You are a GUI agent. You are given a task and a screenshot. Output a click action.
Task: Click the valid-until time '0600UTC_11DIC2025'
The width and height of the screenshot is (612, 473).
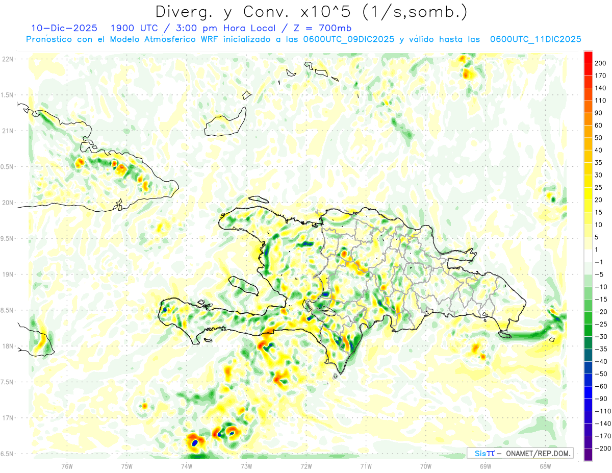coord(535,39)
